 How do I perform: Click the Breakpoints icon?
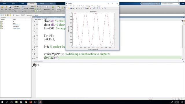pos(47,7)
